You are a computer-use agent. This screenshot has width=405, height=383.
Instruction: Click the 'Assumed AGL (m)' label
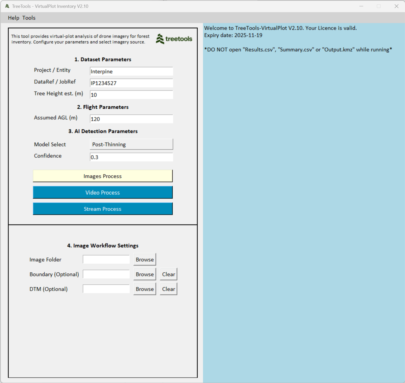tap(56, 118)
